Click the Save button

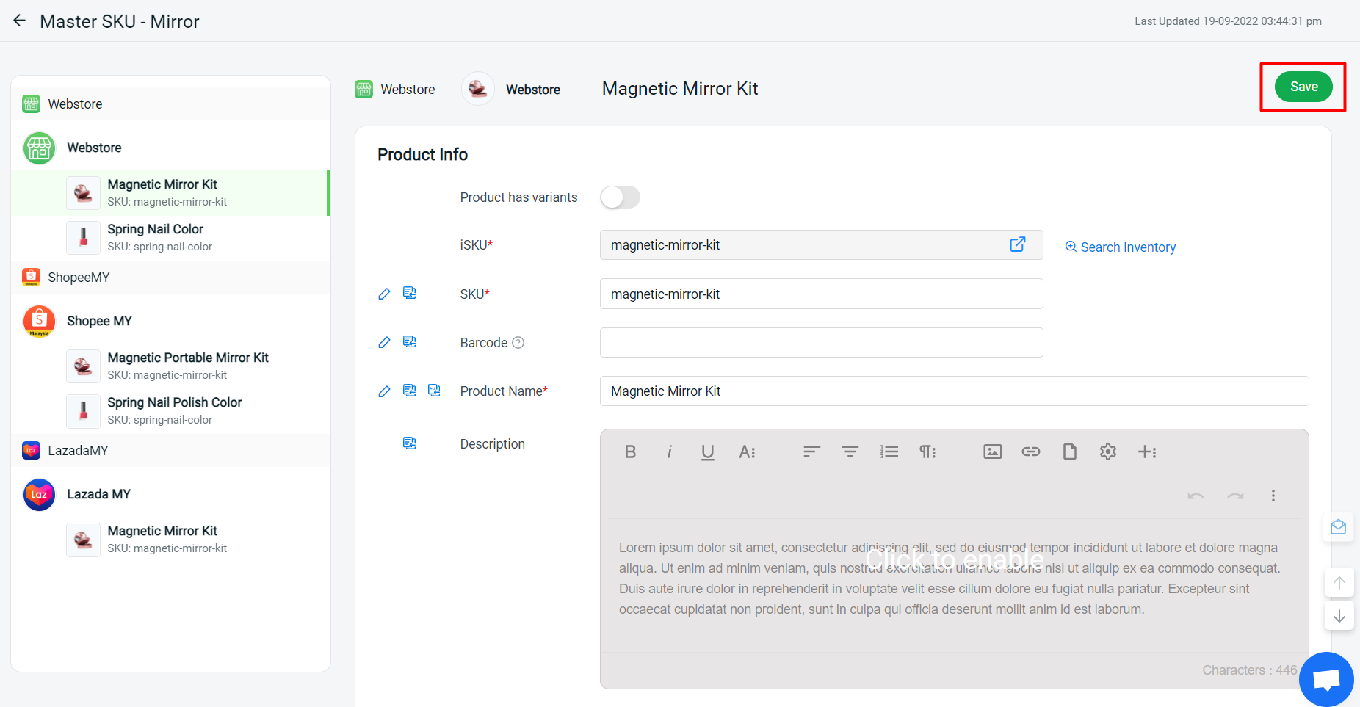click(1304, 86)
